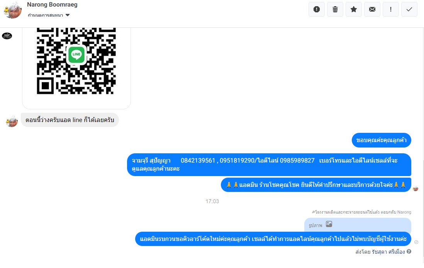Viewport: 424px width, 268px height.
Task: Mark conversation done with the checkmark icon
Action: [x=409, y=9]
